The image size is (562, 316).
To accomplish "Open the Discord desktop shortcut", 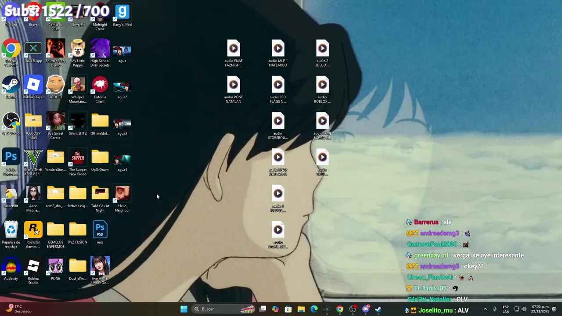I will click(x=11, y=15).
